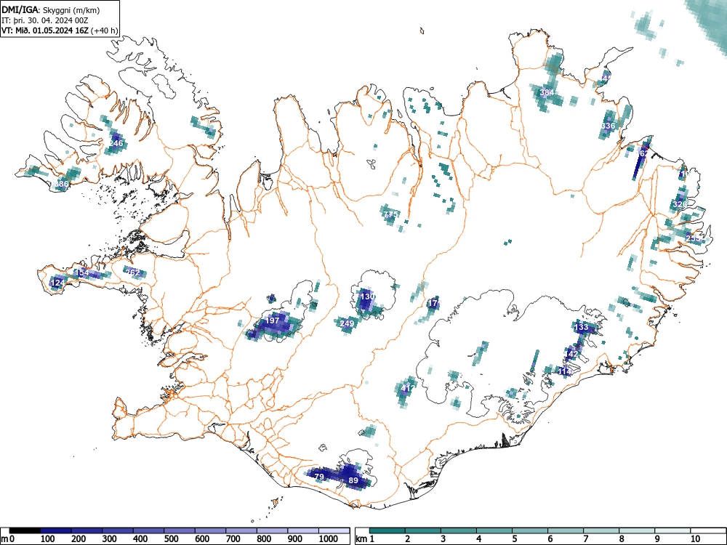The image size is (727, 545).
Task: Click the '8' tick on the kilometre scale
Action: click(x=622, y=538)
